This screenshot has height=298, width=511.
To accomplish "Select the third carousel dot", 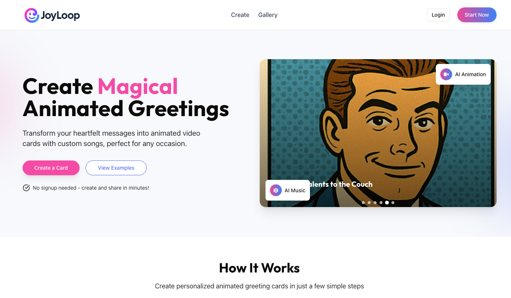I will pyautogui.click(x=375, y=203).
